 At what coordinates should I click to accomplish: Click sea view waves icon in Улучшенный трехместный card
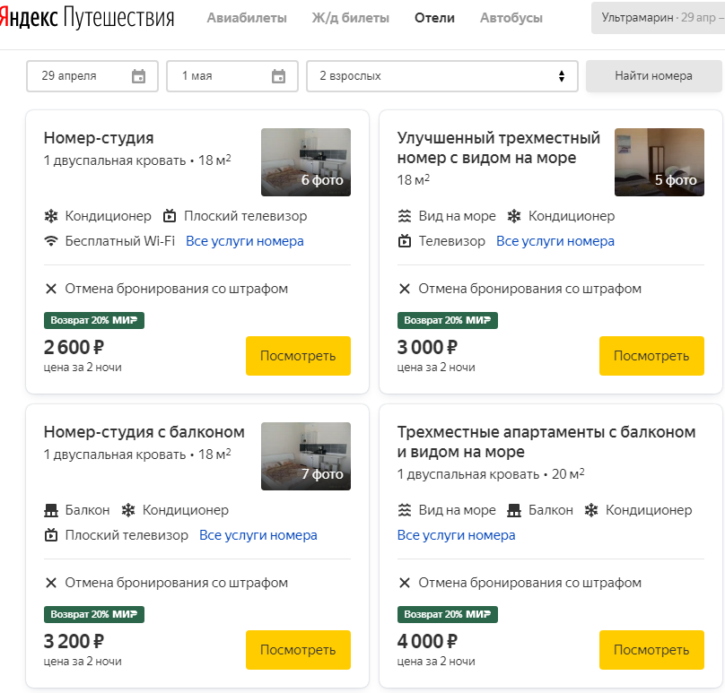(x=405, y=216)
